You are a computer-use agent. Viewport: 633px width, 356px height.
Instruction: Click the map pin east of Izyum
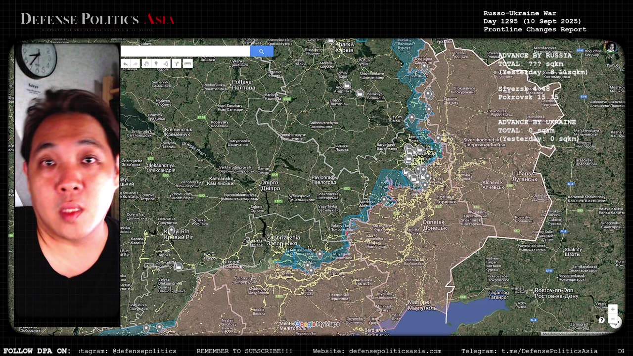(x=411, y=118)
